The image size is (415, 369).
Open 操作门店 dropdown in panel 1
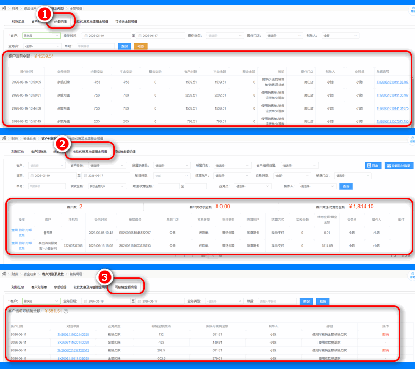pyautogui.click(x=284, y=36)
